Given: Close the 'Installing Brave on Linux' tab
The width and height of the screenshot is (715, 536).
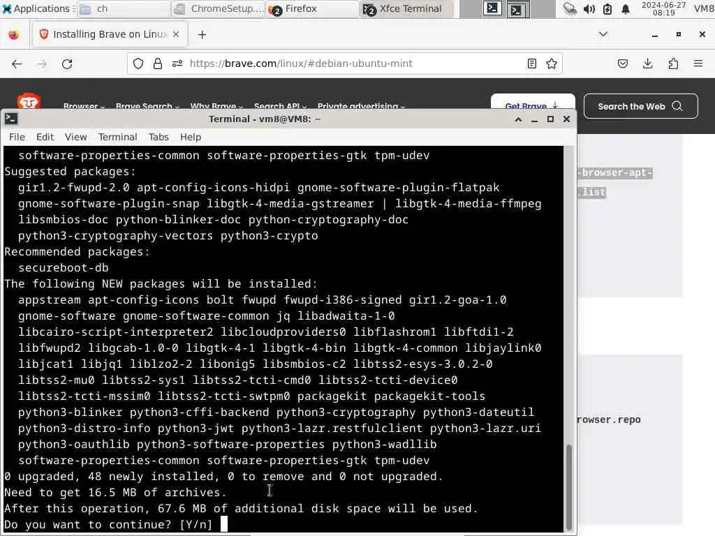Looking at the screenshot, I should 176,34.
